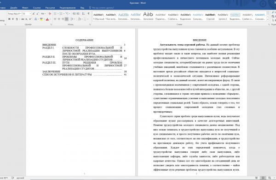This screenshot has height=180, width=276.
Task: Open proofing check icon in status bar
Action: click(x=12, y=178)
